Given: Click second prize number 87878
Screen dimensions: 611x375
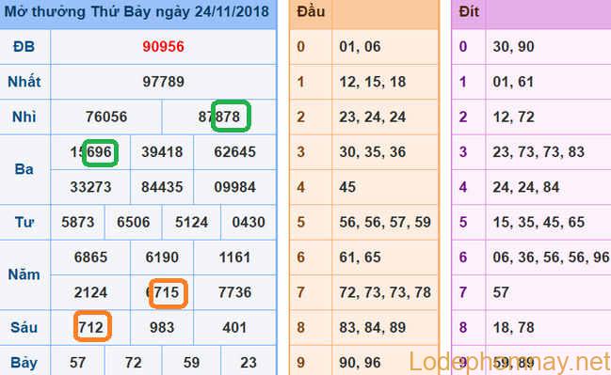Looking at the screenshot, I should click(x=219, y=117).
